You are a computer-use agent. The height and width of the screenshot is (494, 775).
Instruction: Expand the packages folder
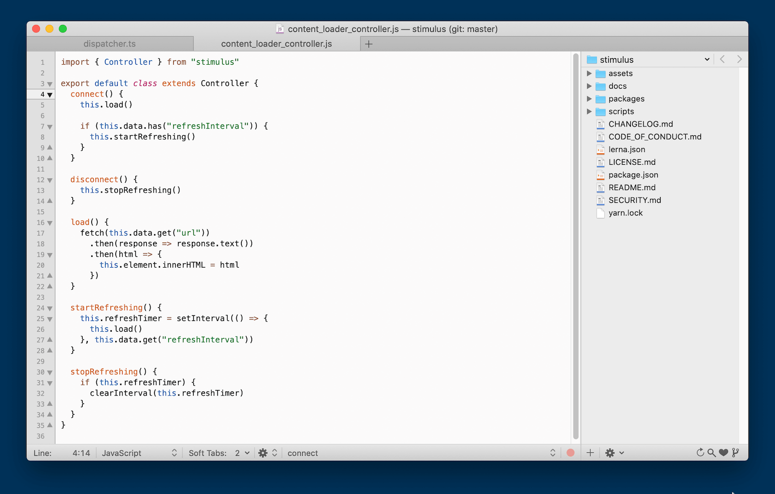tap(589, 99)
